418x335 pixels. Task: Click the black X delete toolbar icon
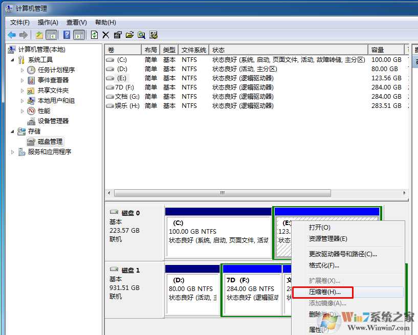(x=106, y=35)
